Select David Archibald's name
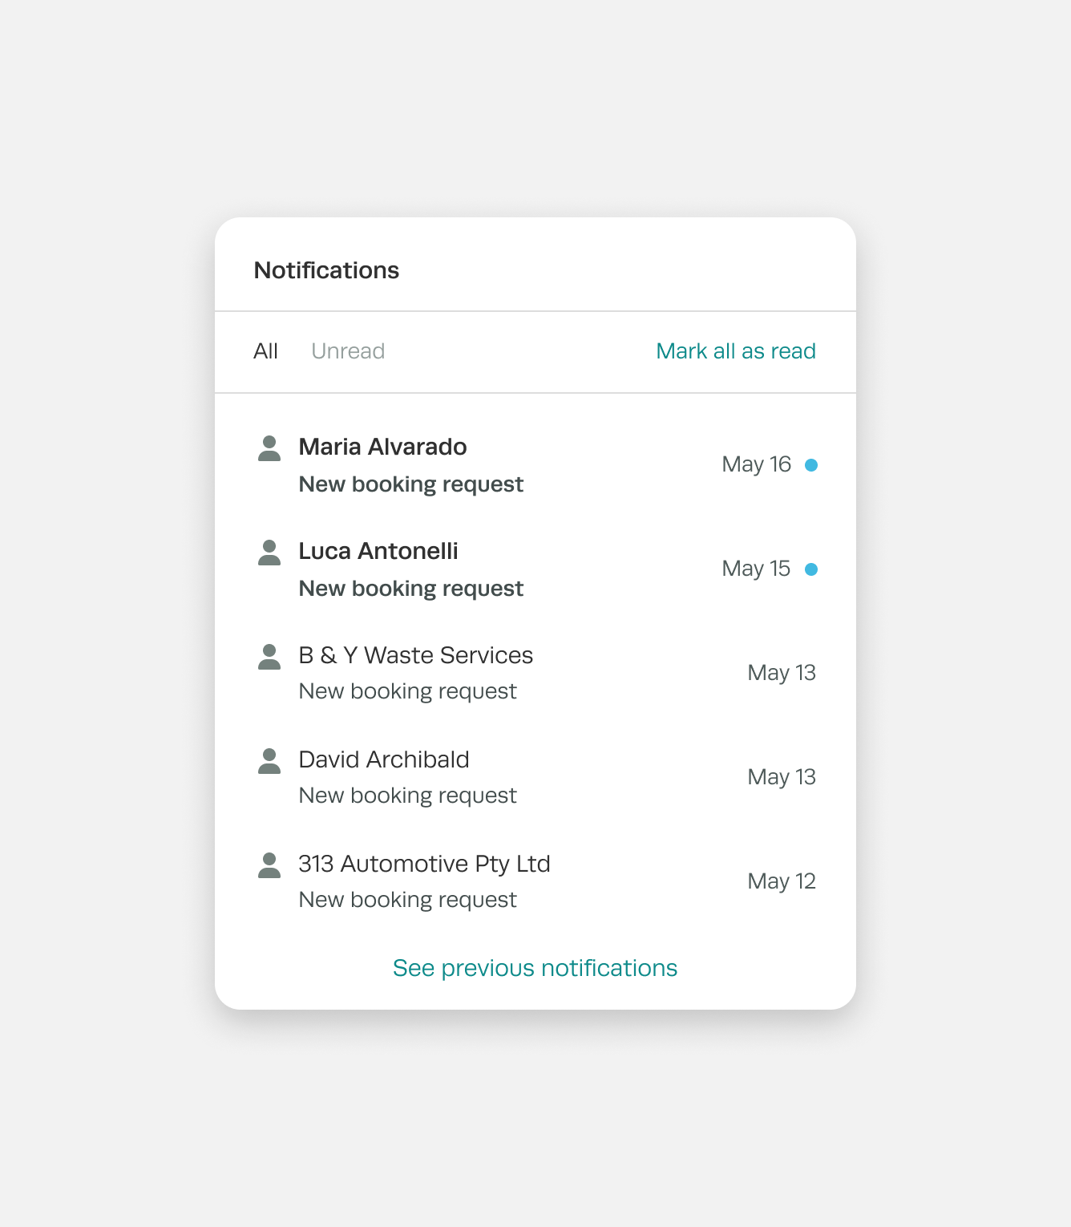 click(384, 759)
